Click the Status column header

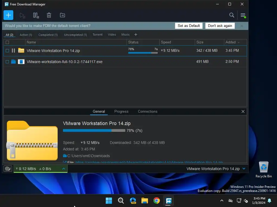tap(143, 42)
